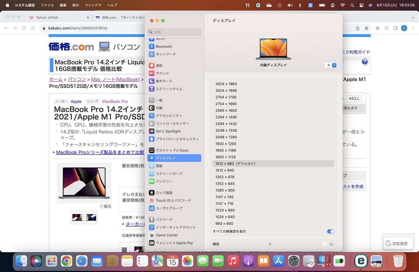This screenshot has width=419, height=272.
Task: Launch Google Chrome from the Dock
Action: (x=66, y=261)
